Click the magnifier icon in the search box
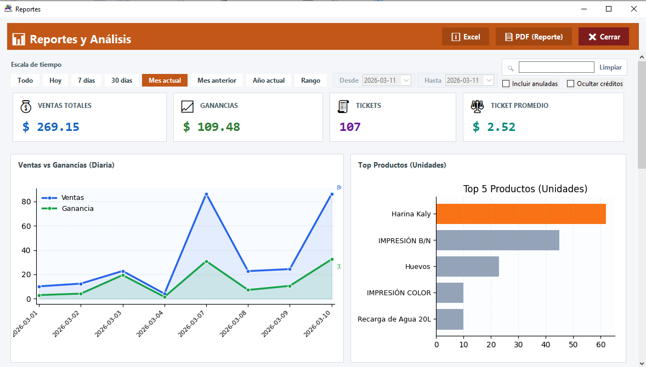 [x=511, y=68]
